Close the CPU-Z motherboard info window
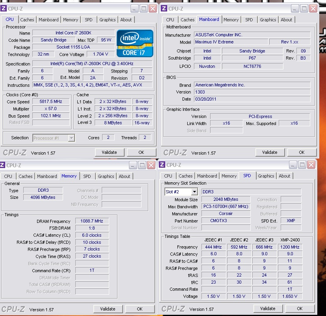 pyautogui.click(x=313, y=8)
